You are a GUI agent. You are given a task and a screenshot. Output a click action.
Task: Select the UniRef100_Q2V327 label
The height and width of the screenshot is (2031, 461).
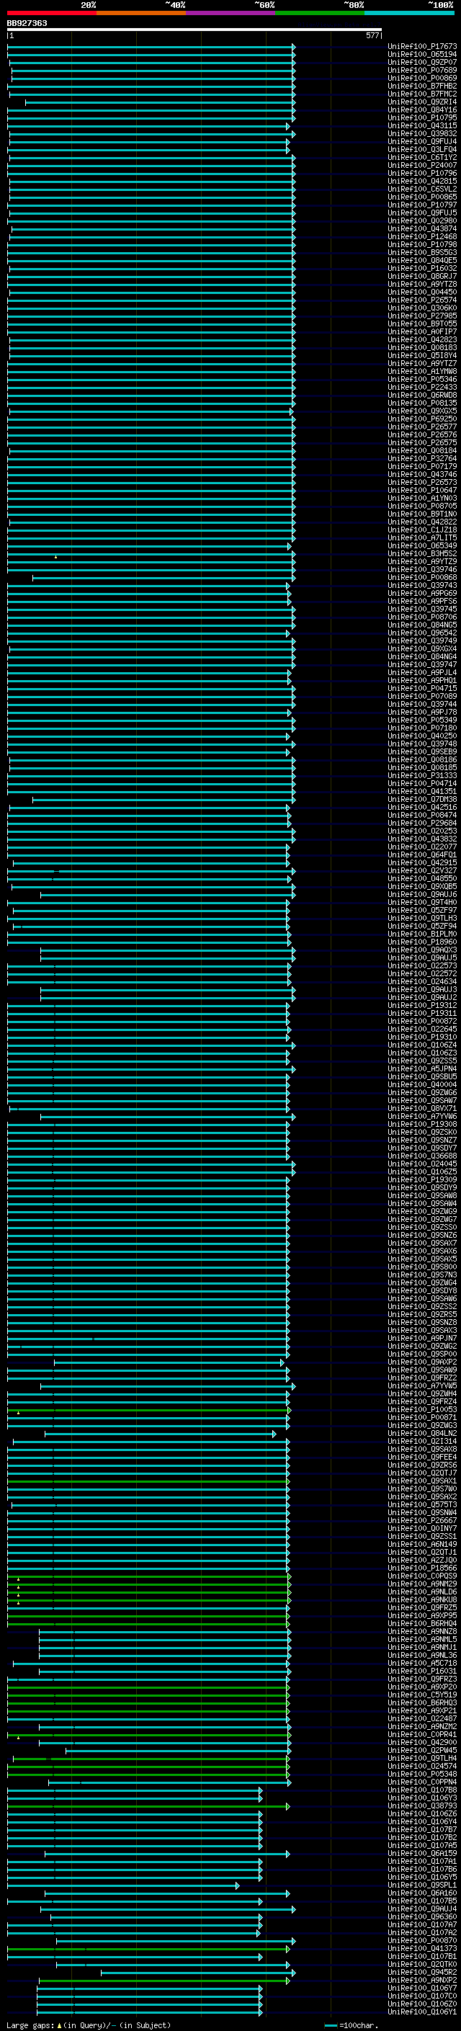pyautogui.click(x=422, y=870)
